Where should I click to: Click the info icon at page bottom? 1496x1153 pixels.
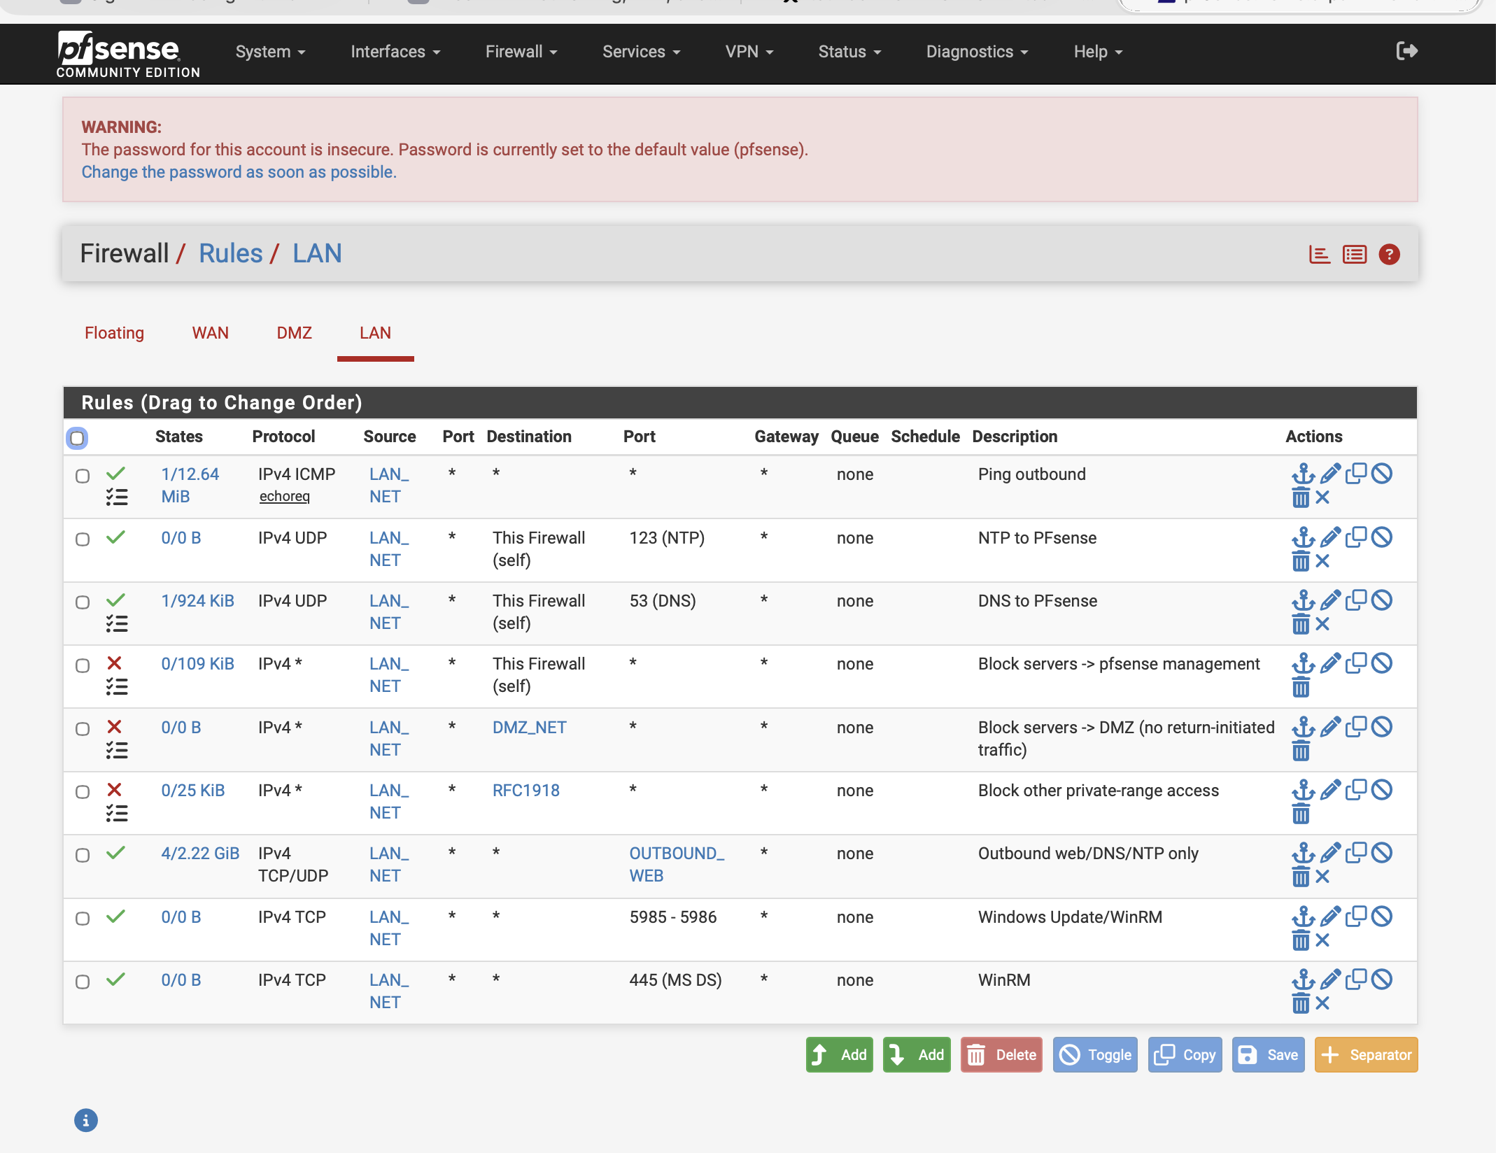click(x=86, y=1120)
